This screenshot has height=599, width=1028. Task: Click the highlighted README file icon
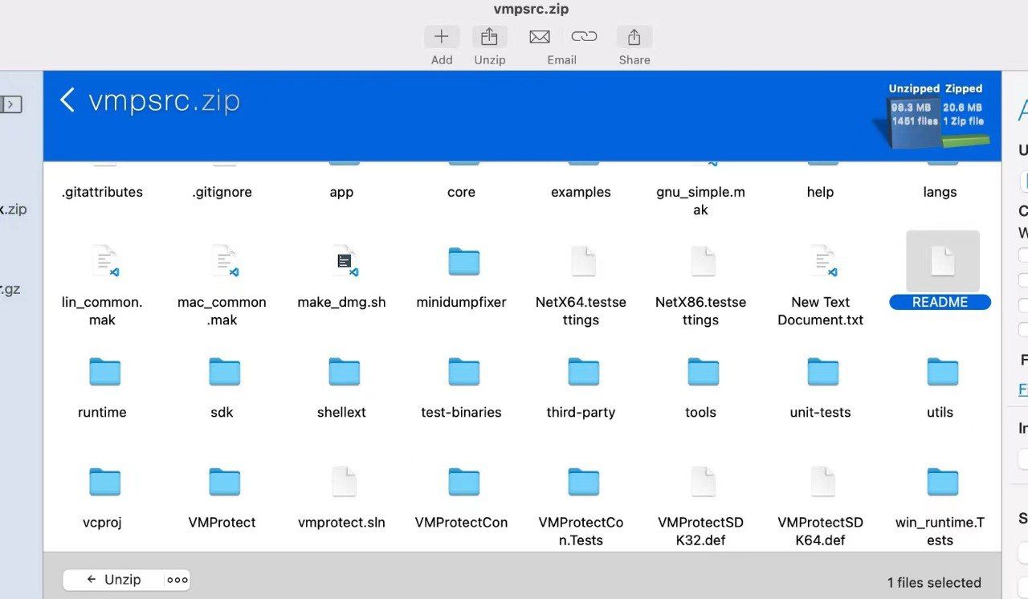click(x=943, y=262)
